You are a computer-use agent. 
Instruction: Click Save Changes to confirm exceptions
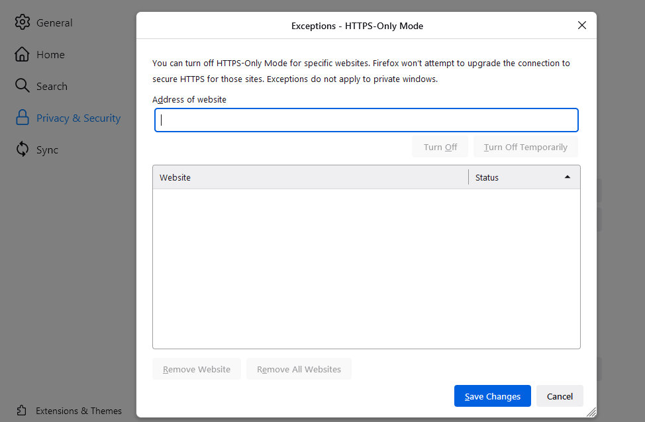click(x=492, y=396)
